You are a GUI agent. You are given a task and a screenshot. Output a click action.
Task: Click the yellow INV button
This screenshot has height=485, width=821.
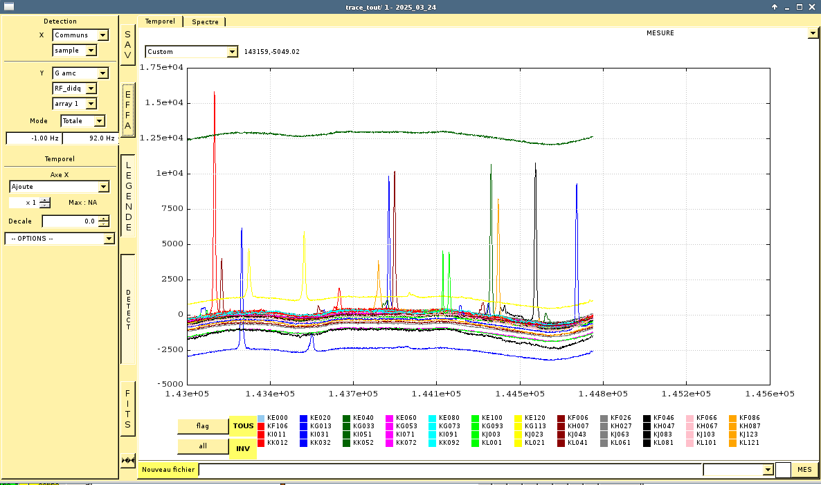[243, 448]
